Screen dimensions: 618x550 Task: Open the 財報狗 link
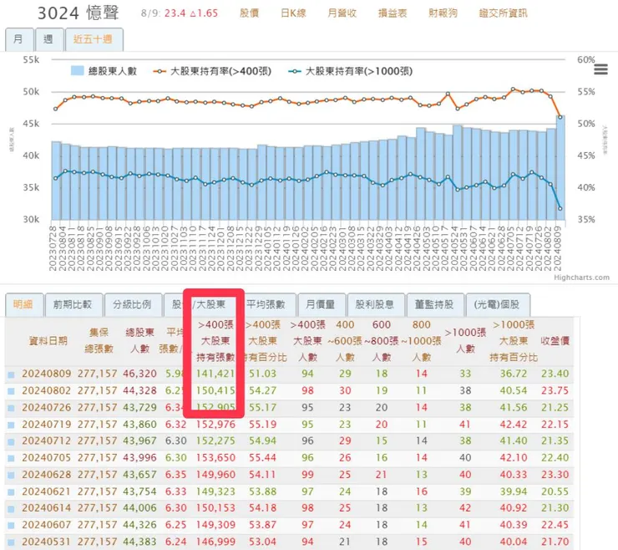pyautogui.click(x=443, y=13)
